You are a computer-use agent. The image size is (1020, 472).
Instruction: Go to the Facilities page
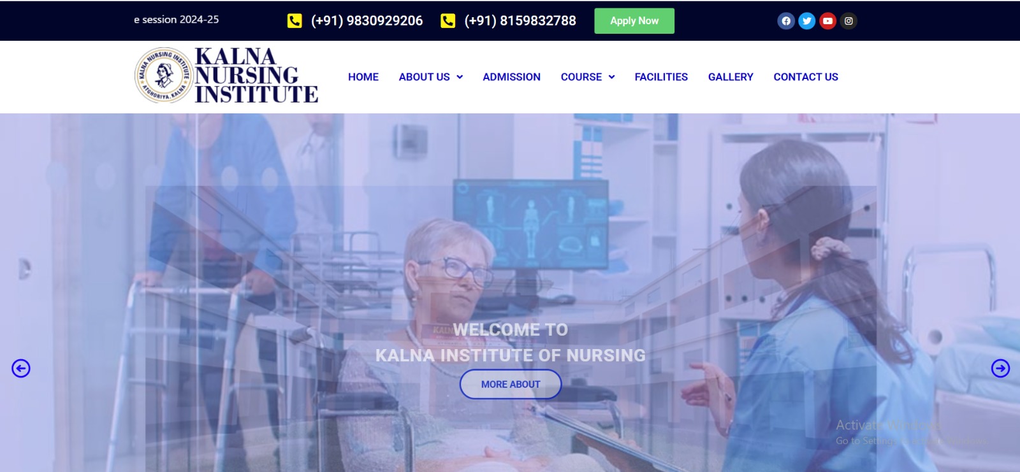[661, 77]
